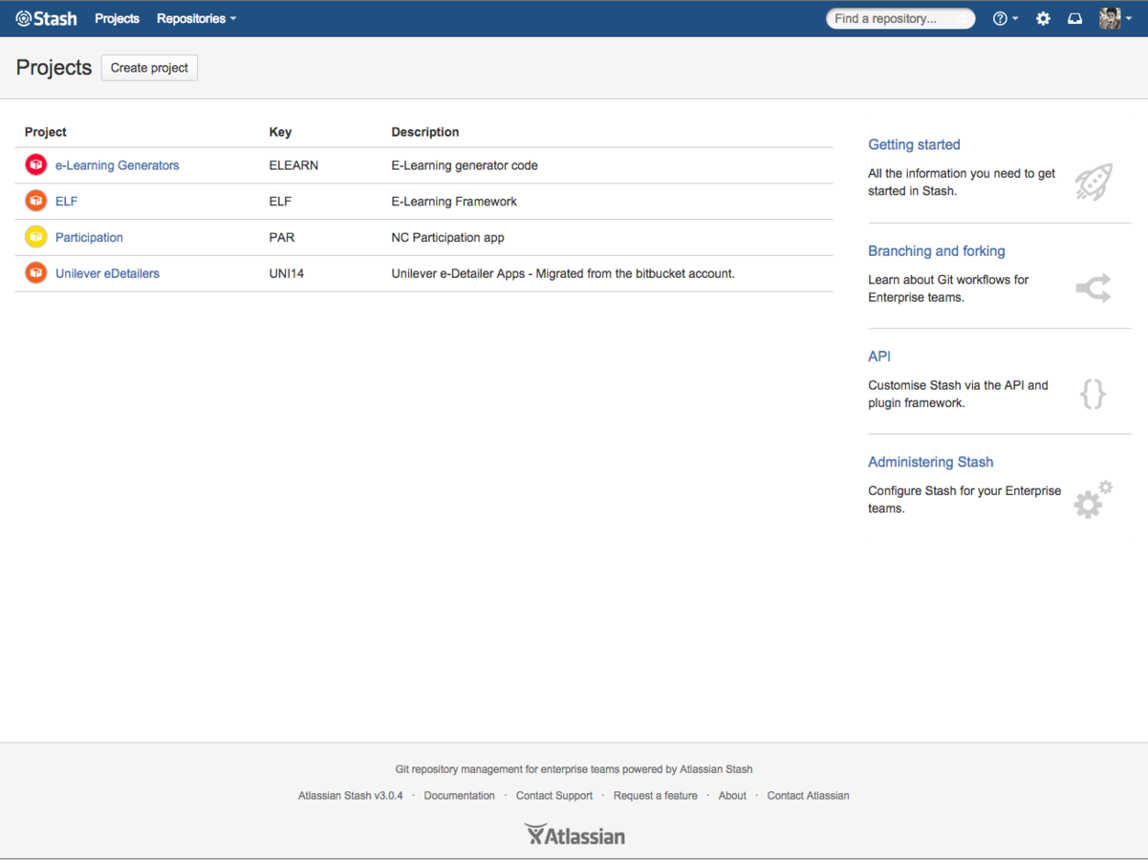
Task: Click the Create project button
Action: pos(149,68)
